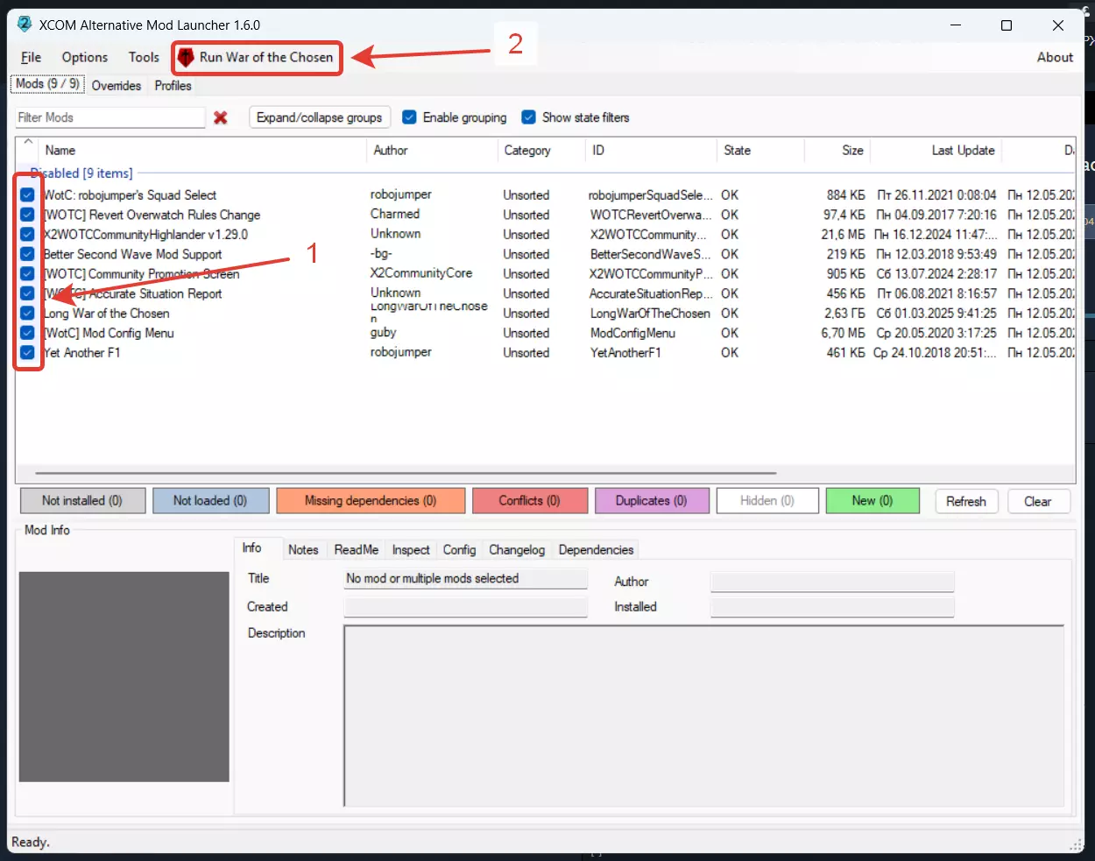The height and width of the screenshot is (861, 1095).
Task: Click Expand/collapse groups button
Action: [319, 117]
